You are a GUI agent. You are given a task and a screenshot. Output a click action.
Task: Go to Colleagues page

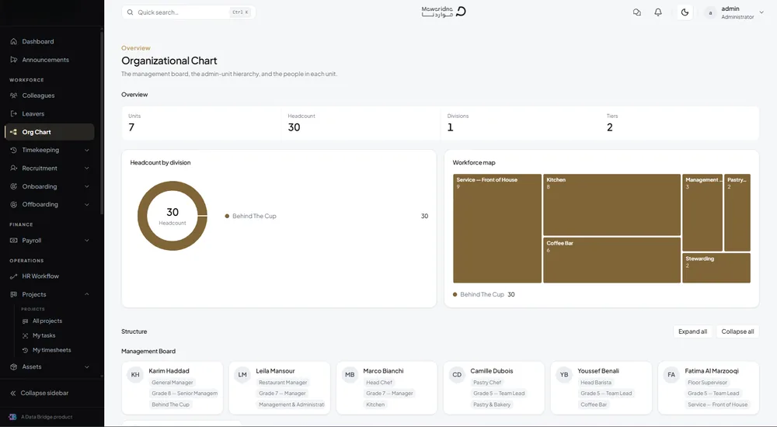(38, 95)
